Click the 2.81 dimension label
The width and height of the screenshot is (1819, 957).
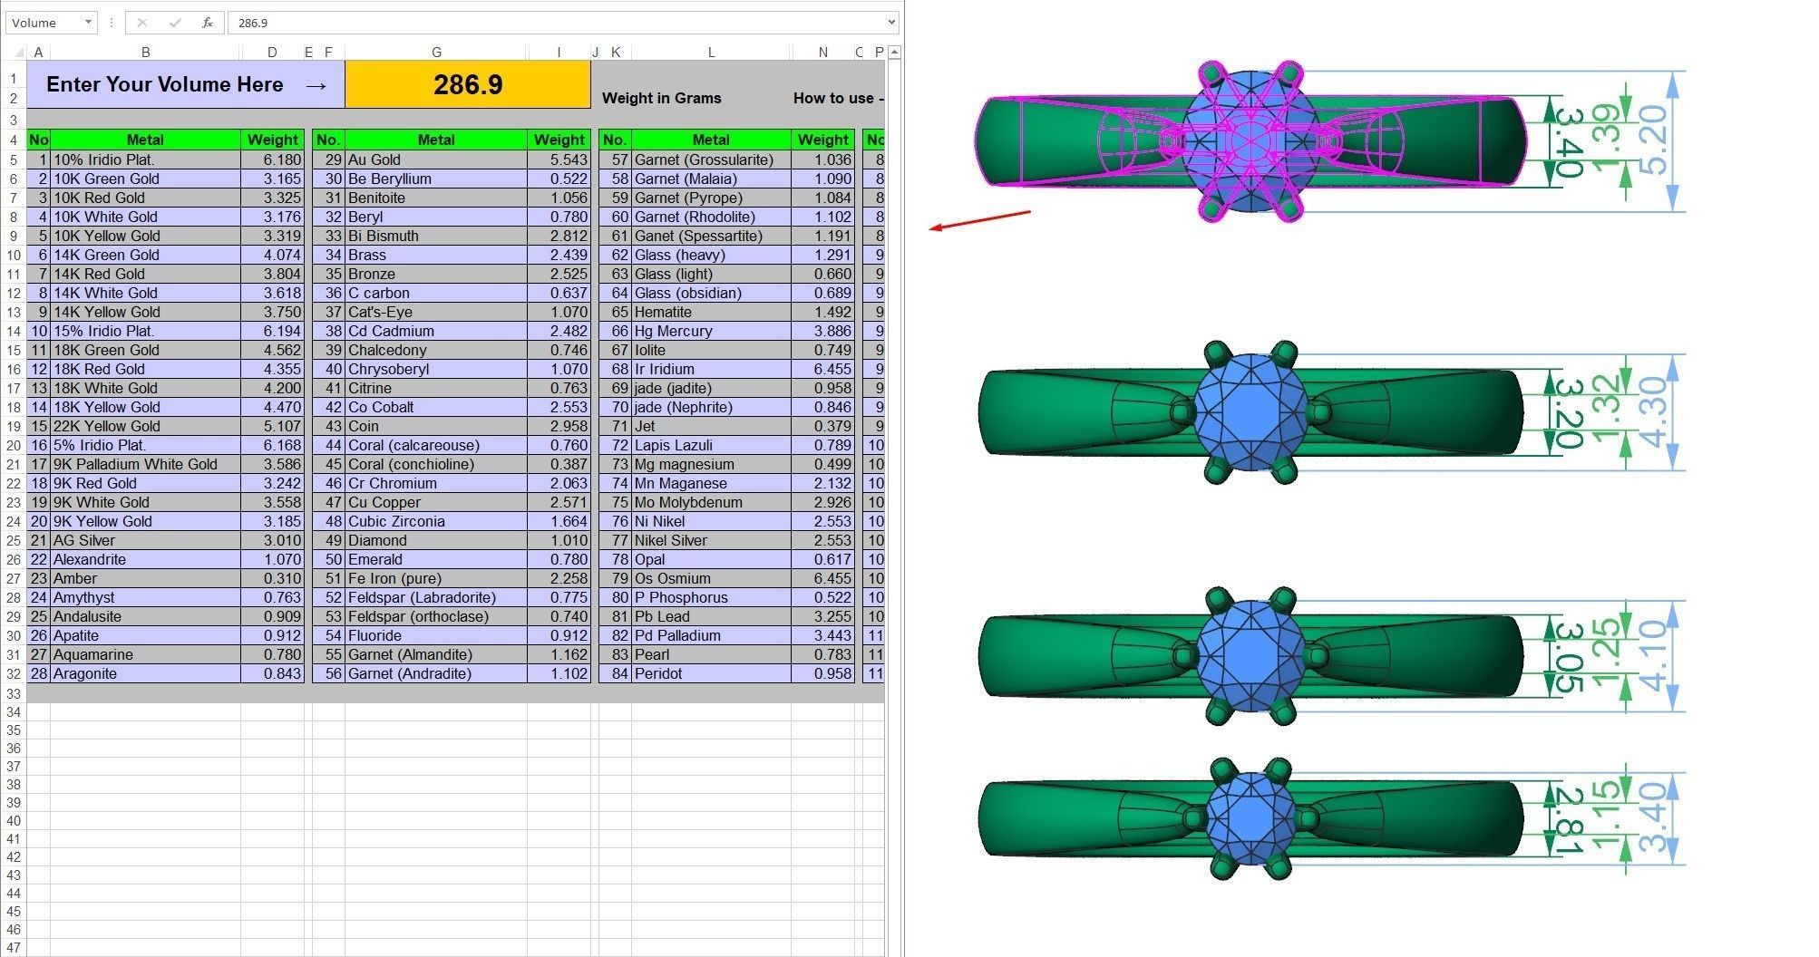[1571, 820]
